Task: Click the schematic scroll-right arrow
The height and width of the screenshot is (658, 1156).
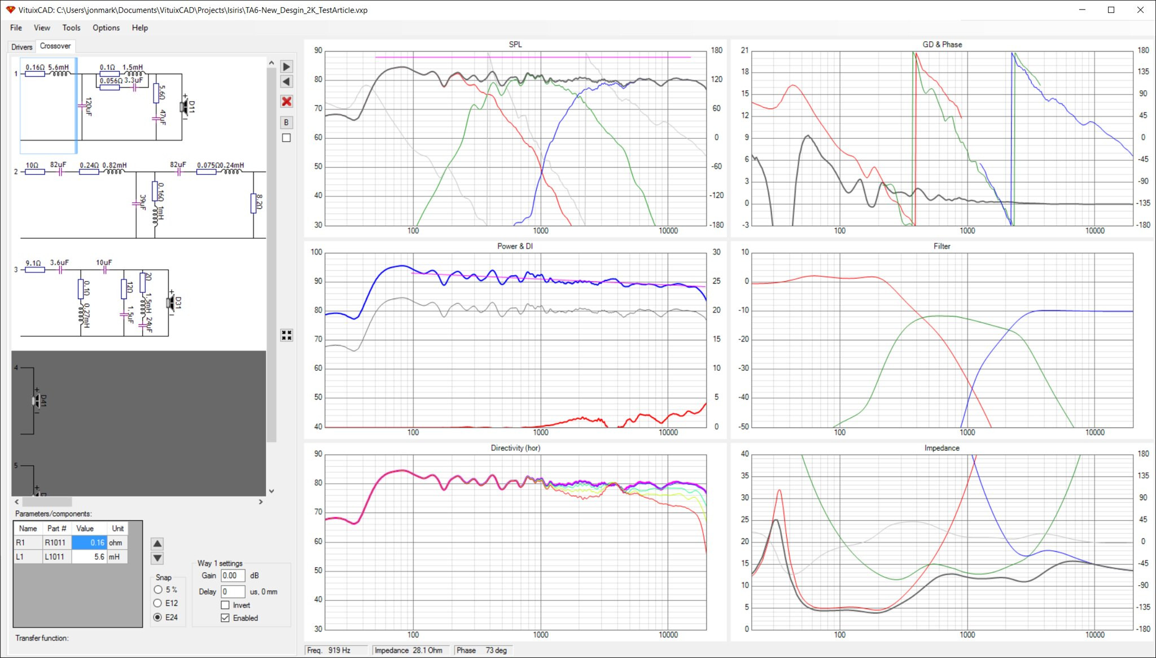Action: [x=261, y=502]
